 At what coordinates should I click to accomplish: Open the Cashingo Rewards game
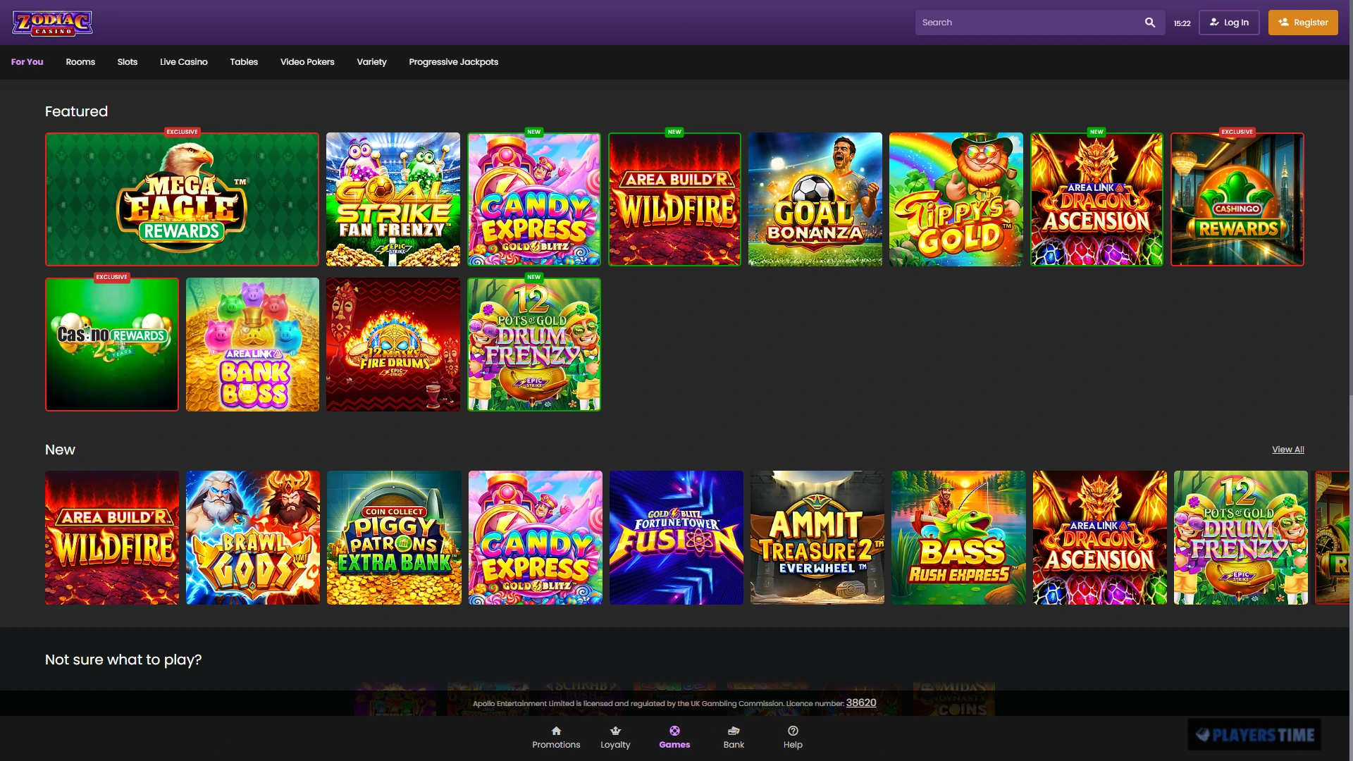tap(1237, 199)
